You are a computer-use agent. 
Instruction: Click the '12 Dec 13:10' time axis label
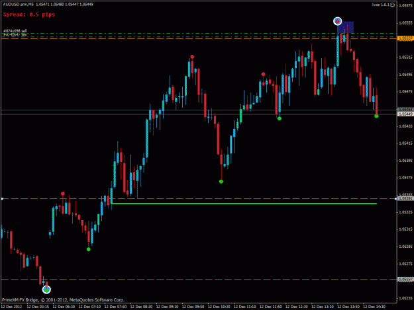pos(323,307)
